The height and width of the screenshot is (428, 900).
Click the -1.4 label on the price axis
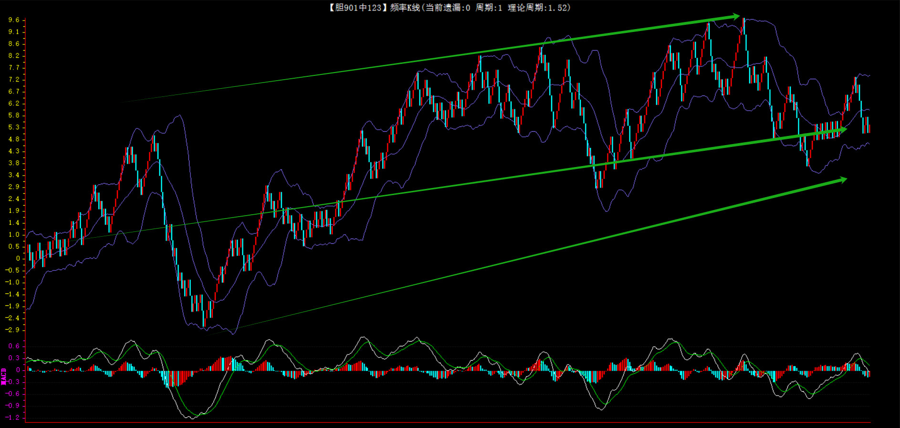coord(13,294)
